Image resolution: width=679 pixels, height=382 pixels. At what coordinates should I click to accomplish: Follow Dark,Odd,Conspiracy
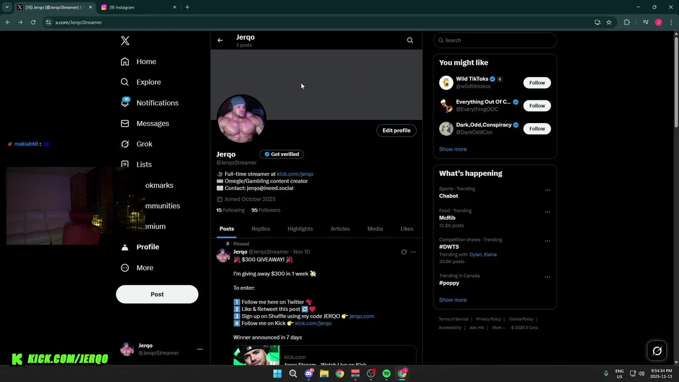(x=537, y=128)
